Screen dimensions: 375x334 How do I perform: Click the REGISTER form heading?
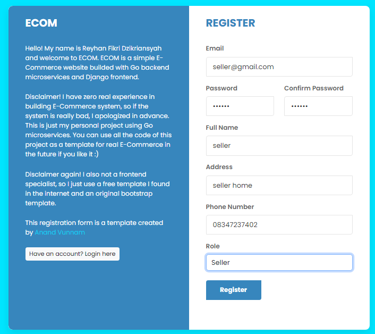(x=231, y=23)
